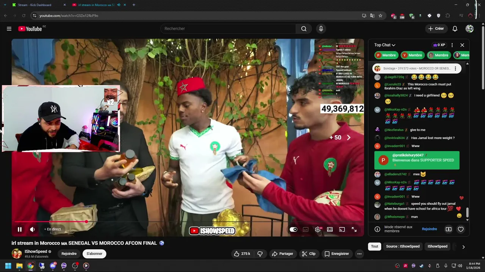Show more filter chips arrow
The width and height of the screenshot is (485, 272).
(463, 247)
